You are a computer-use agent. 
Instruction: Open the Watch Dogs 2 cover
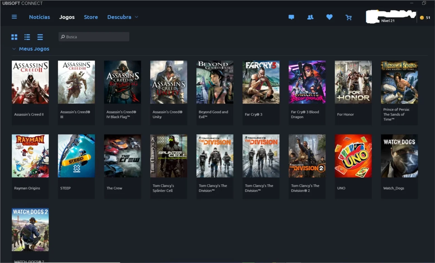pos(30,230)
